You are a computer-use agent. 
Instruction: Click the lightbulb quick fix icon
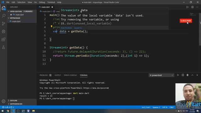[52, 26]
